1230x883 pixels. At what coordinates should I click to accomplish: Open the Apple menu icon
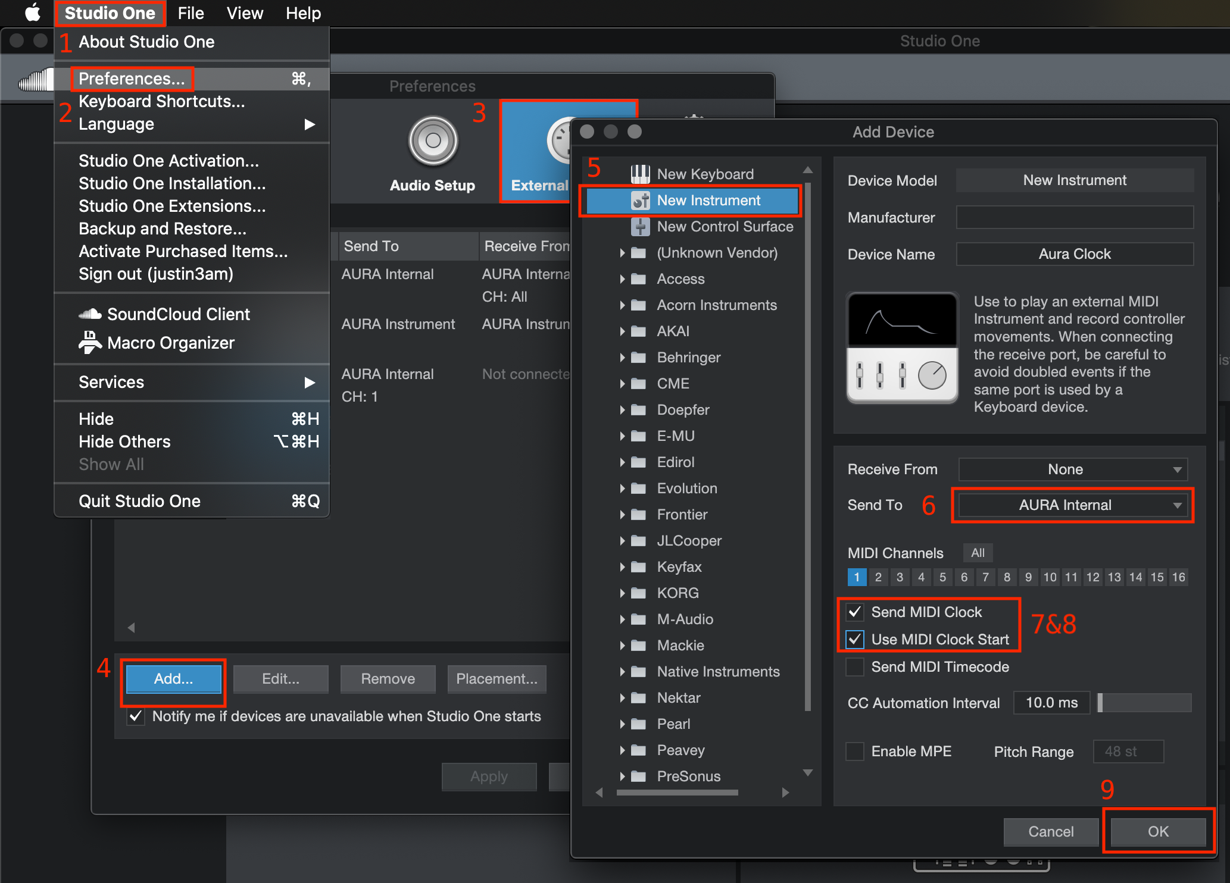(x=33, y=12)
